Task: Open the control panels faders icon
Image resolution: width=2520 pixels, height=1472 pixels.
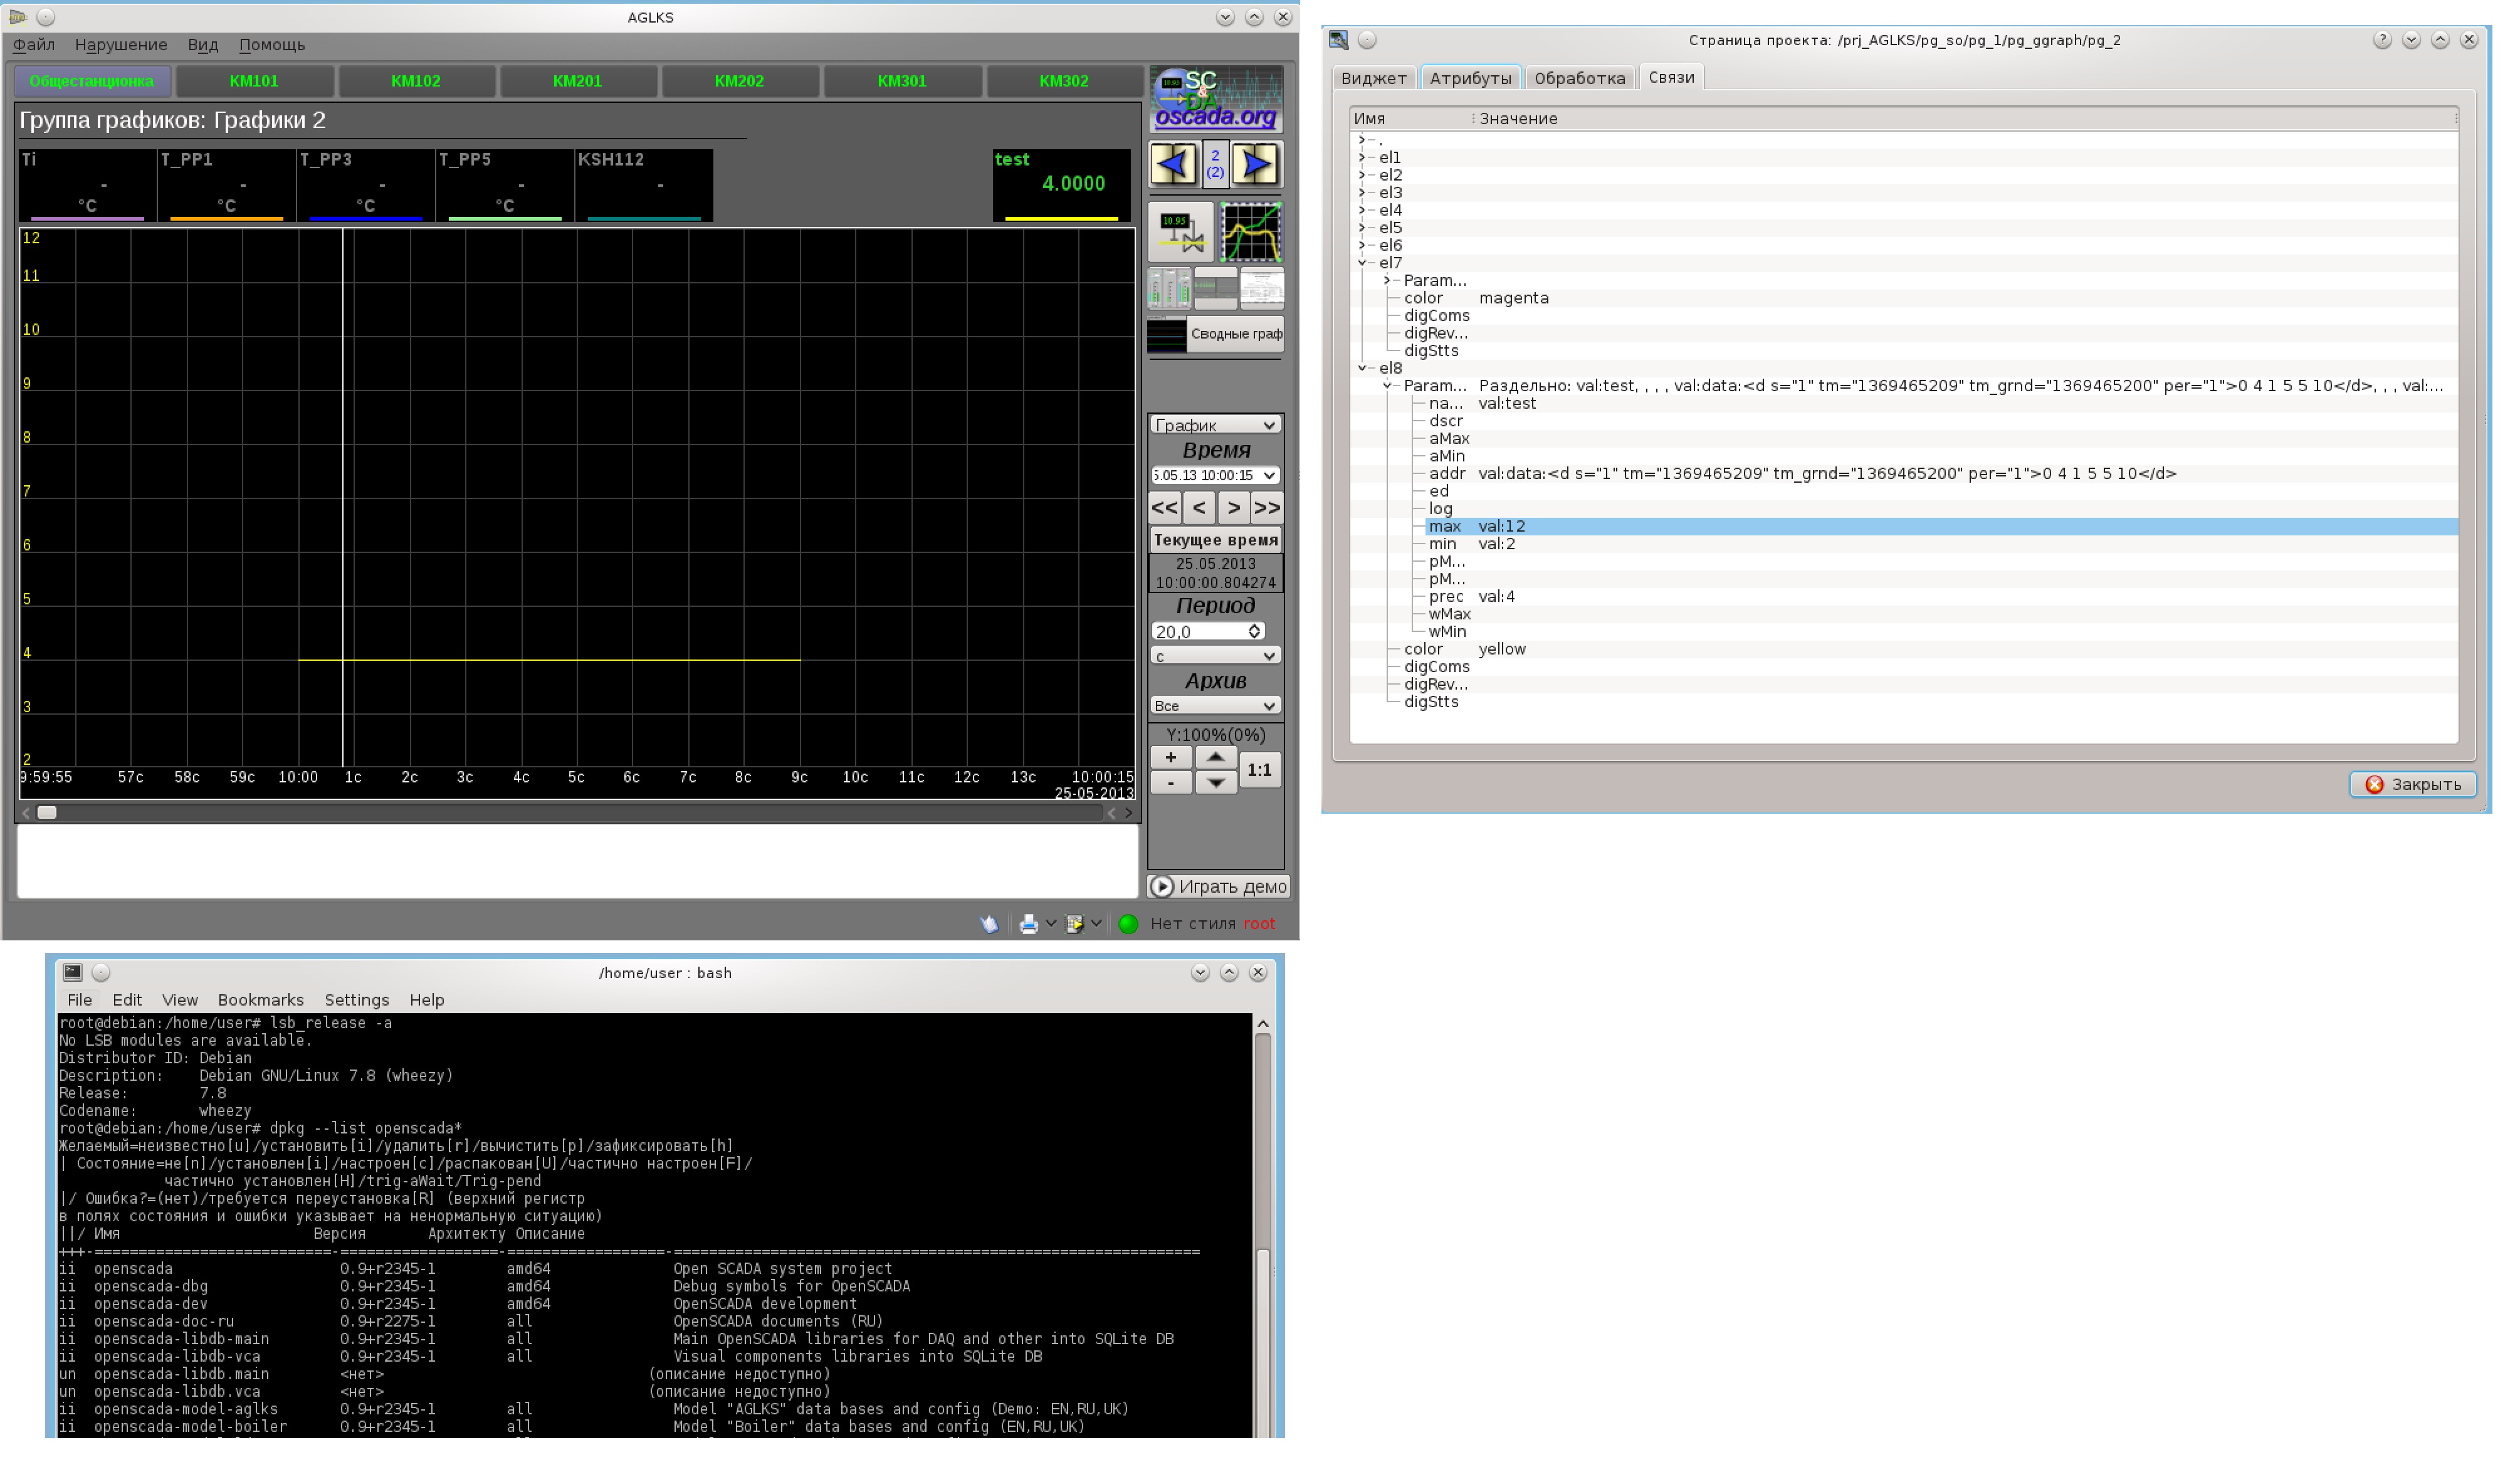Action: (1168, 289)
